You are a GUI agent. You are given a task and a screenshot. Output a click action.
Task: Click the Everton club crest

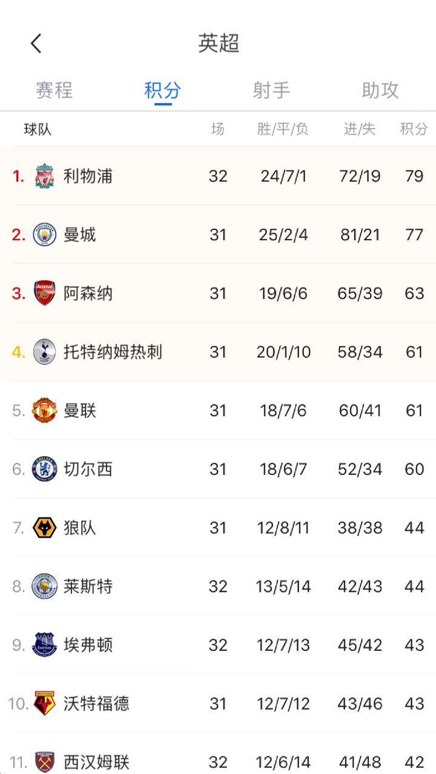pyautogui.click(x=45, y=645)
